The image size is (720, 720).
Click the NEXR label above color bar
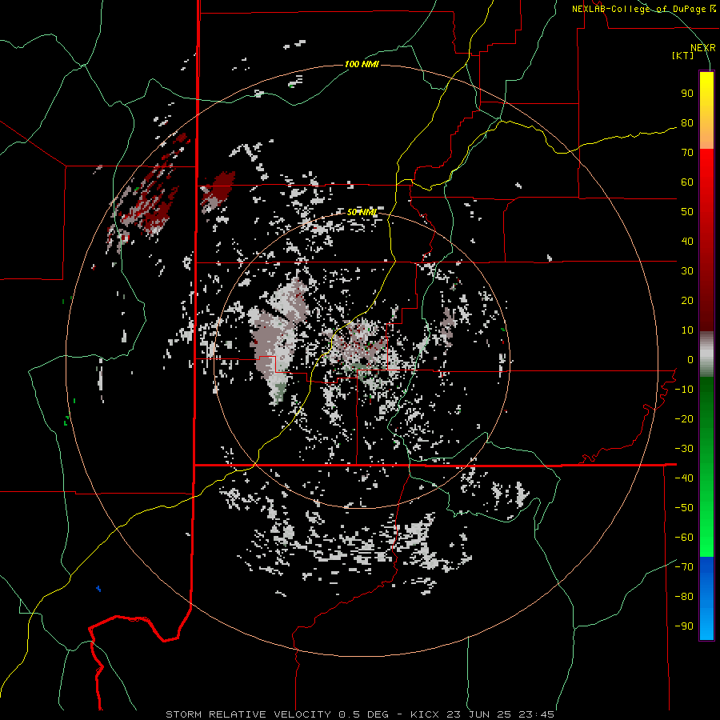[702, 48]
